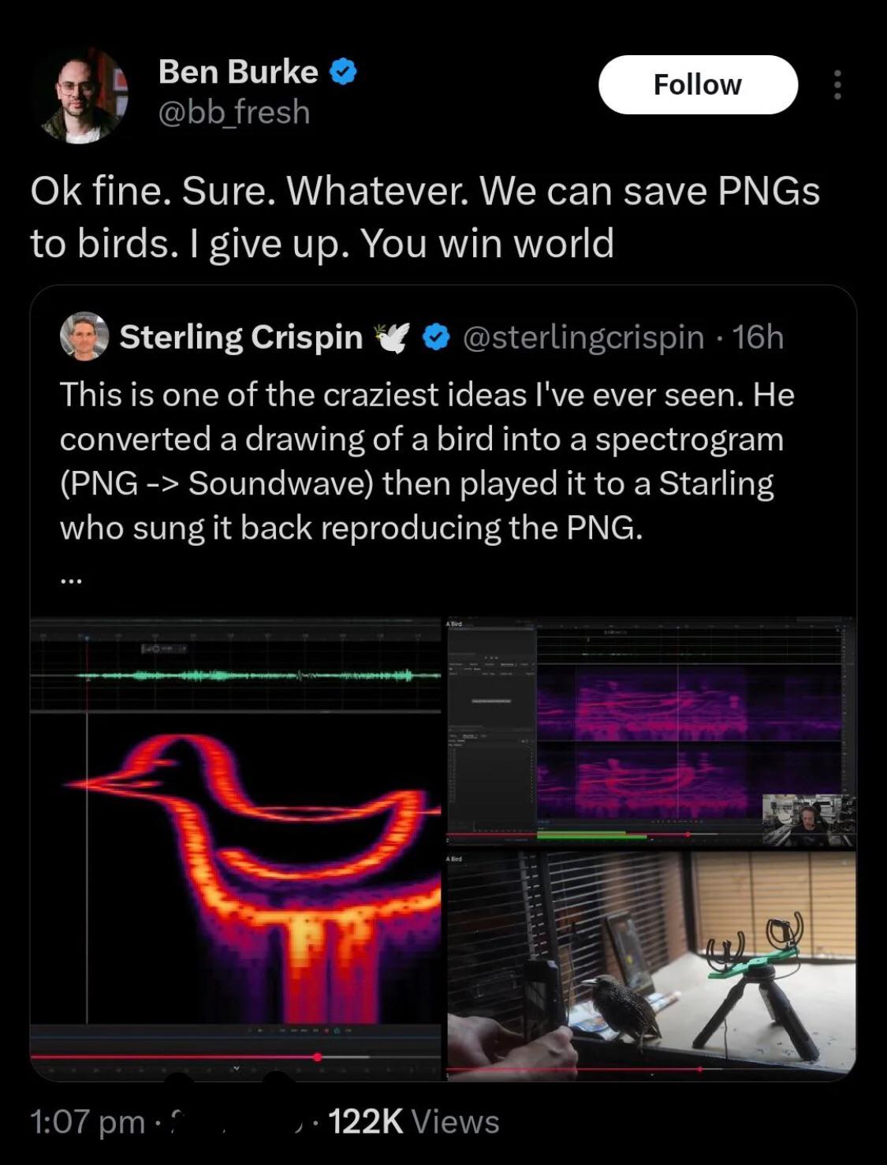Screen dimensions: 887x1165
Task: Click the Sterling Crispin display name
Action: [x=240, y=337]
